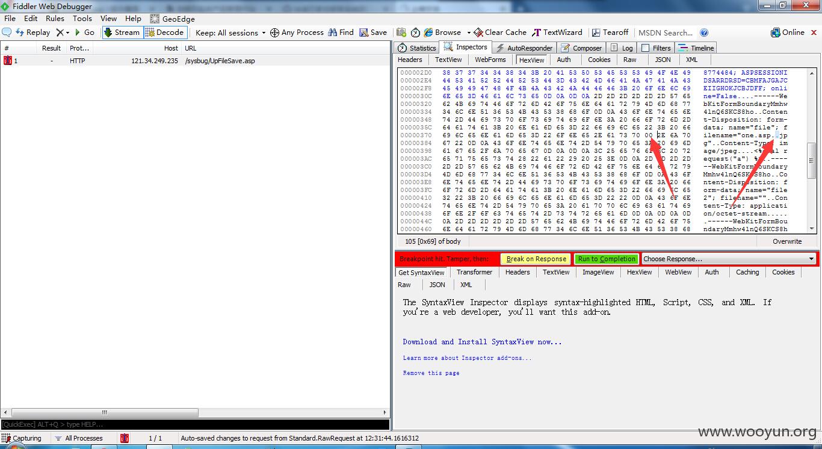Open the Help menu

coord(133,19)
